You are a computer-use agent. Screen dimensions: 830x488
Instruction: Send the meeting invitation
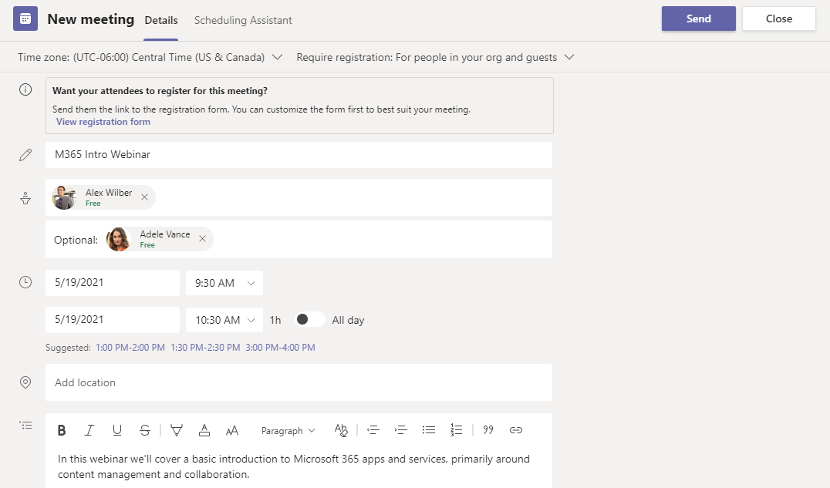tap(699, 19)
